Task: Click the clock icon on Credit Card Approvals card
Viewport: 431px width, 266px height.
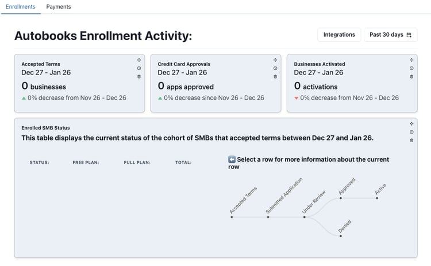Action: coord(275,68)
